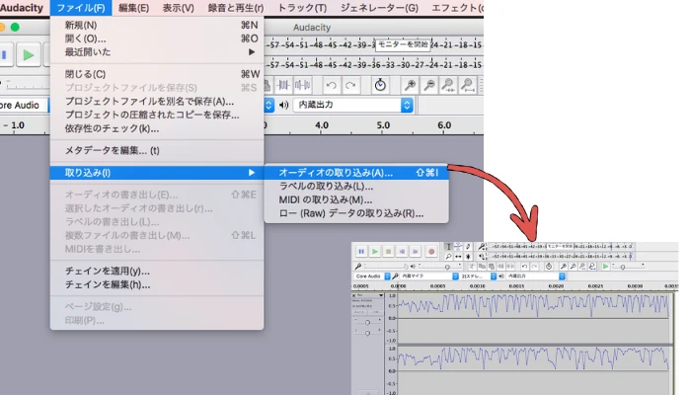Open the ジェネレーター(G) menu
Viewport: 691px width, 395px height.
pyautogui.click(x=379, y=8)
